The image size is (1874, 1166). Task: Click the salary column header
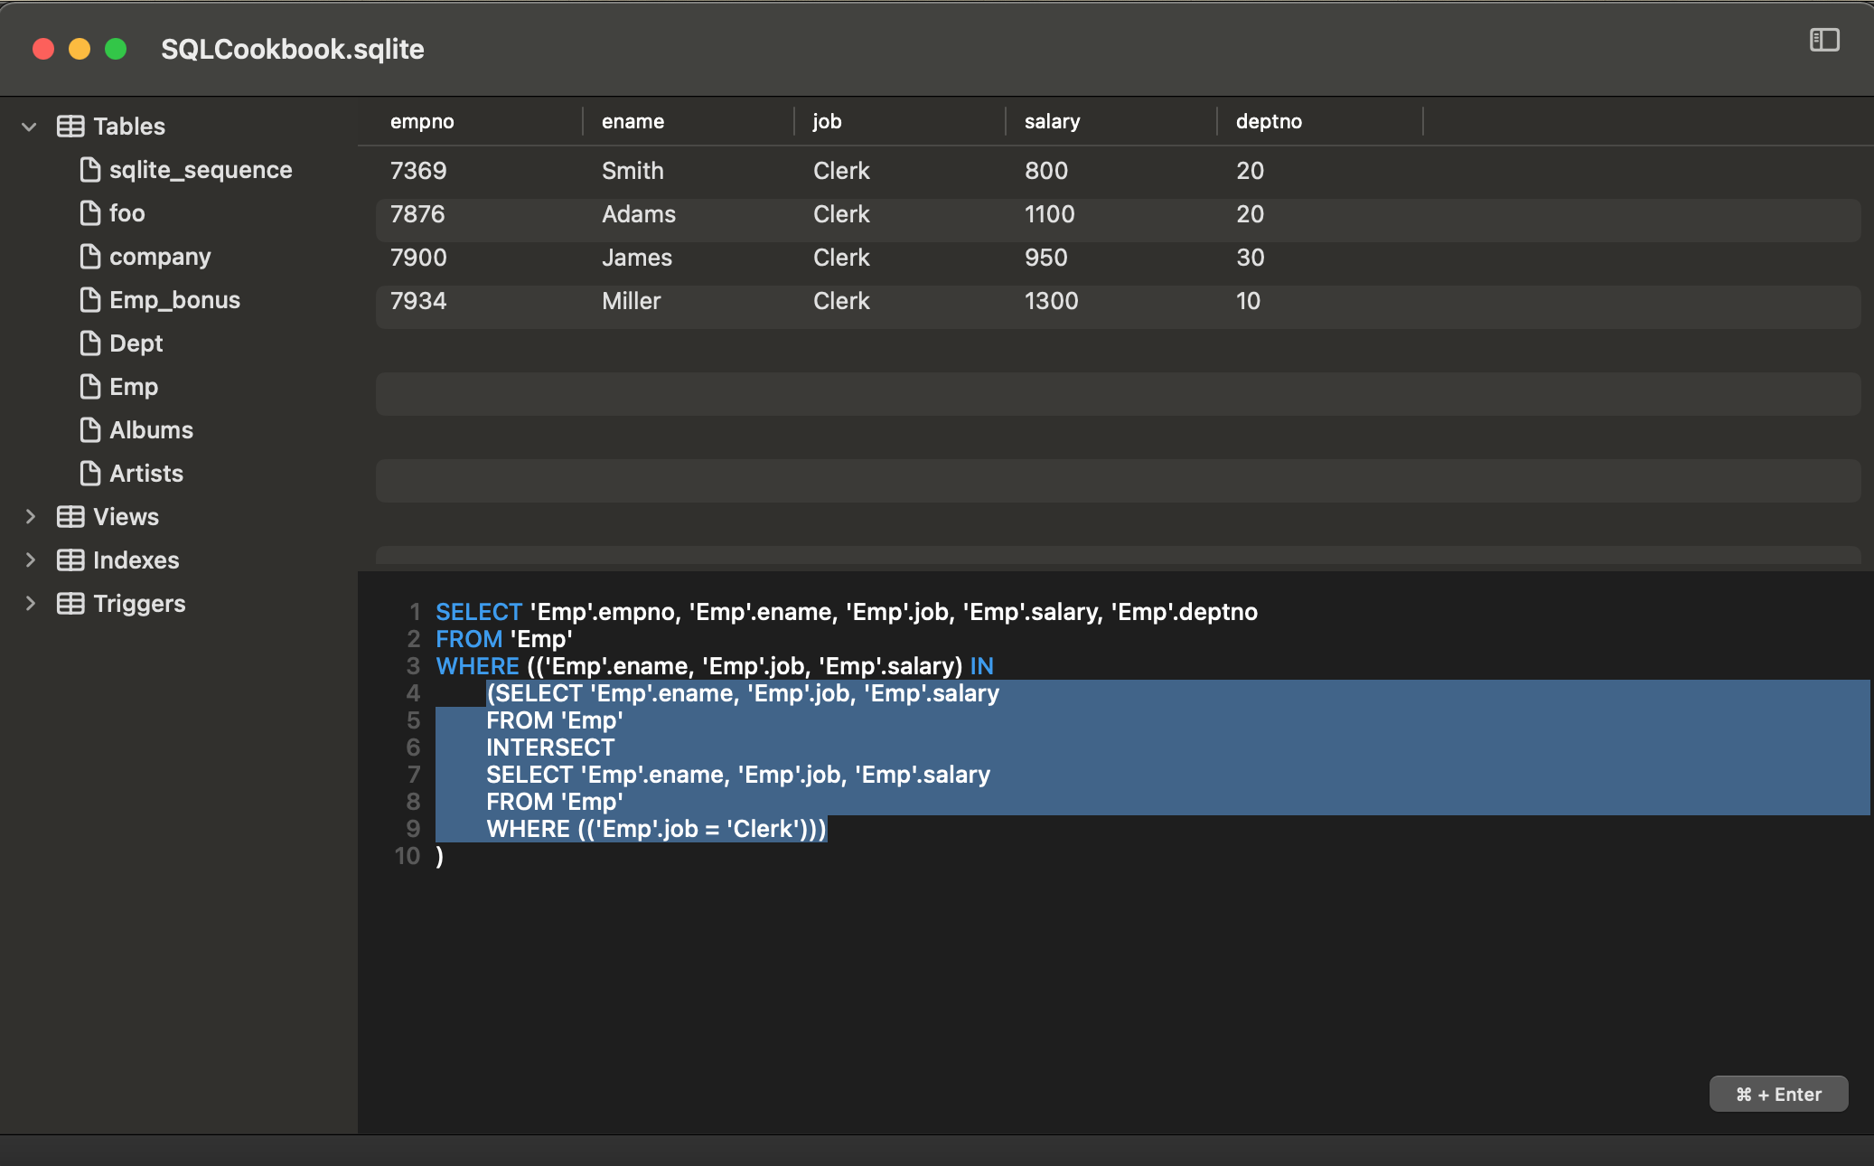coord(1051,120)
